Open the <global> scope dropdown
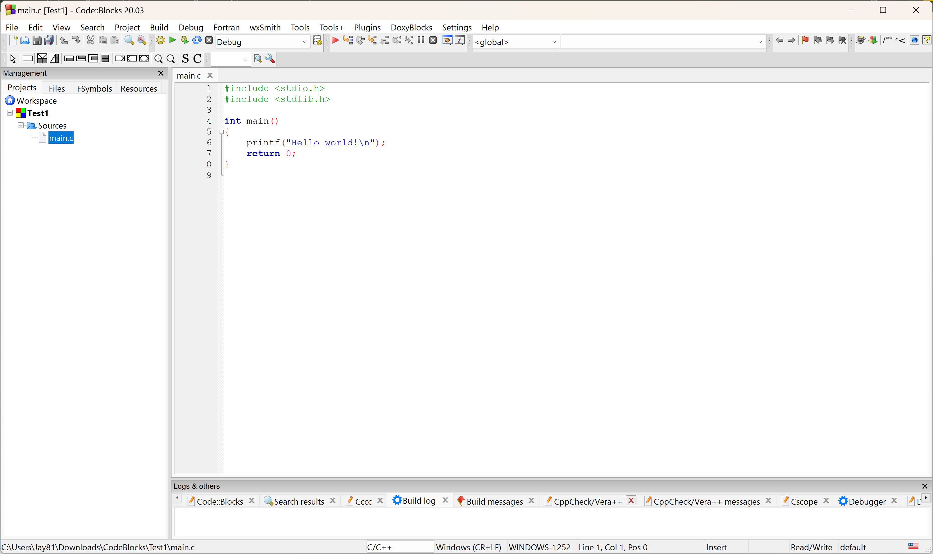Image resolution: width=933 pixels, height=554 pixels. [x=554, y=42]
